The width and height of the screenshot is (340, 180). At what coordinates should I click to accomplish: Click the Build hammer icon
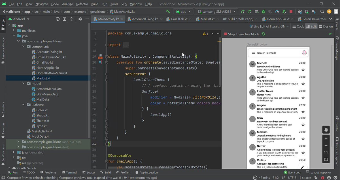point(168,12)
